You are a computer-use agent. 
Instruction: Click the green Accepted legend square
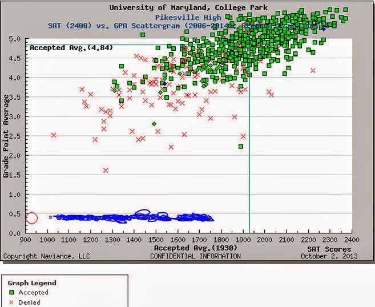11,292
